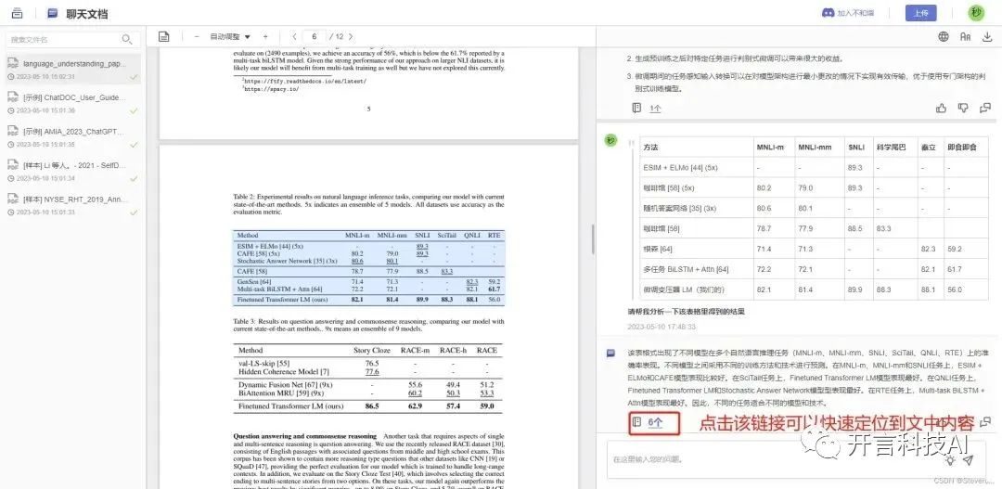Click the Discord 加入不和谐 link
Viewport: 1002px width, 489px height.
pyautogui.click(x=849, y=13)
